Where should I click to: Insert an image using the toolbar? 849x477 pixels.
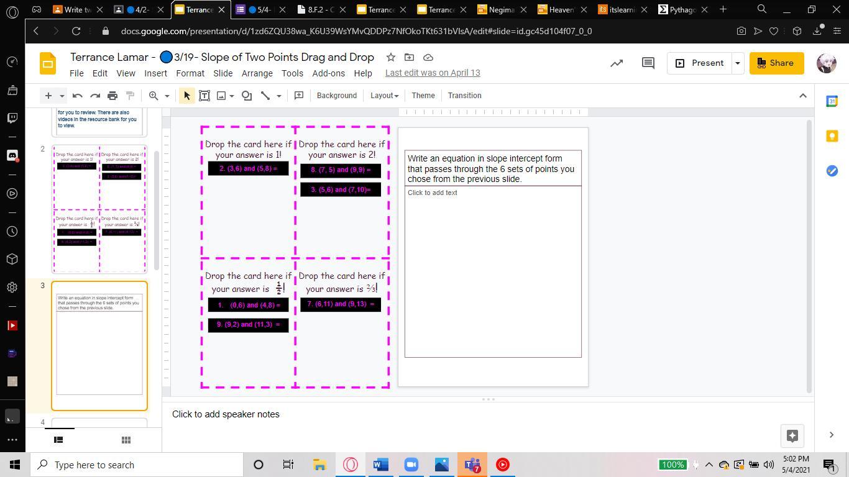tap(221, 96)
